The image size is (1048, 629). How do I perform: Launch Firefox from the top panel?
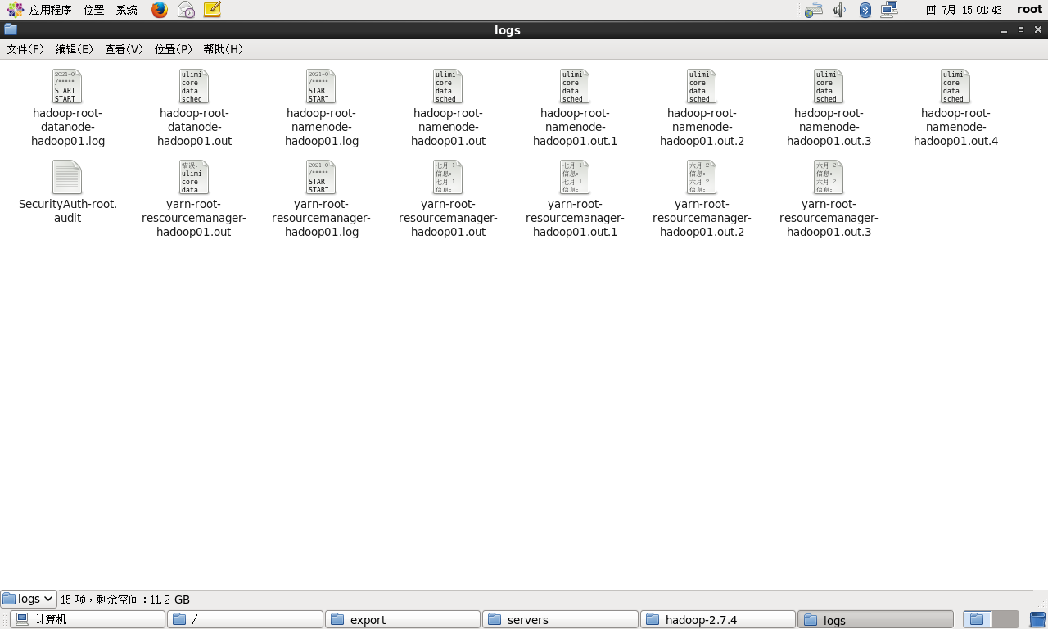pyautogui.click(x=160, y=10)
